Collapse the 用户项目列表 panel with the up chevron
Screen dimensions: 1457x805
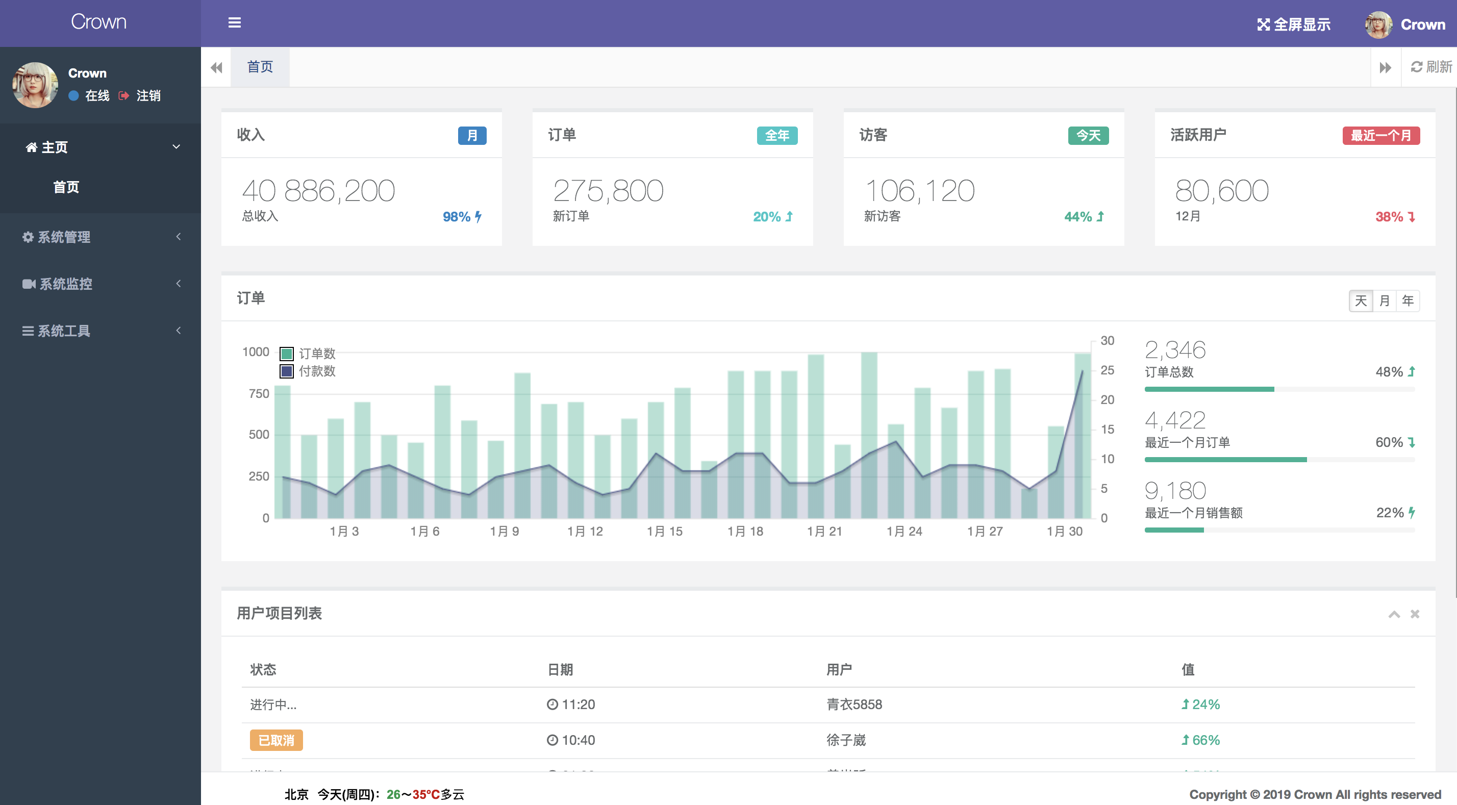point(1394,614)
